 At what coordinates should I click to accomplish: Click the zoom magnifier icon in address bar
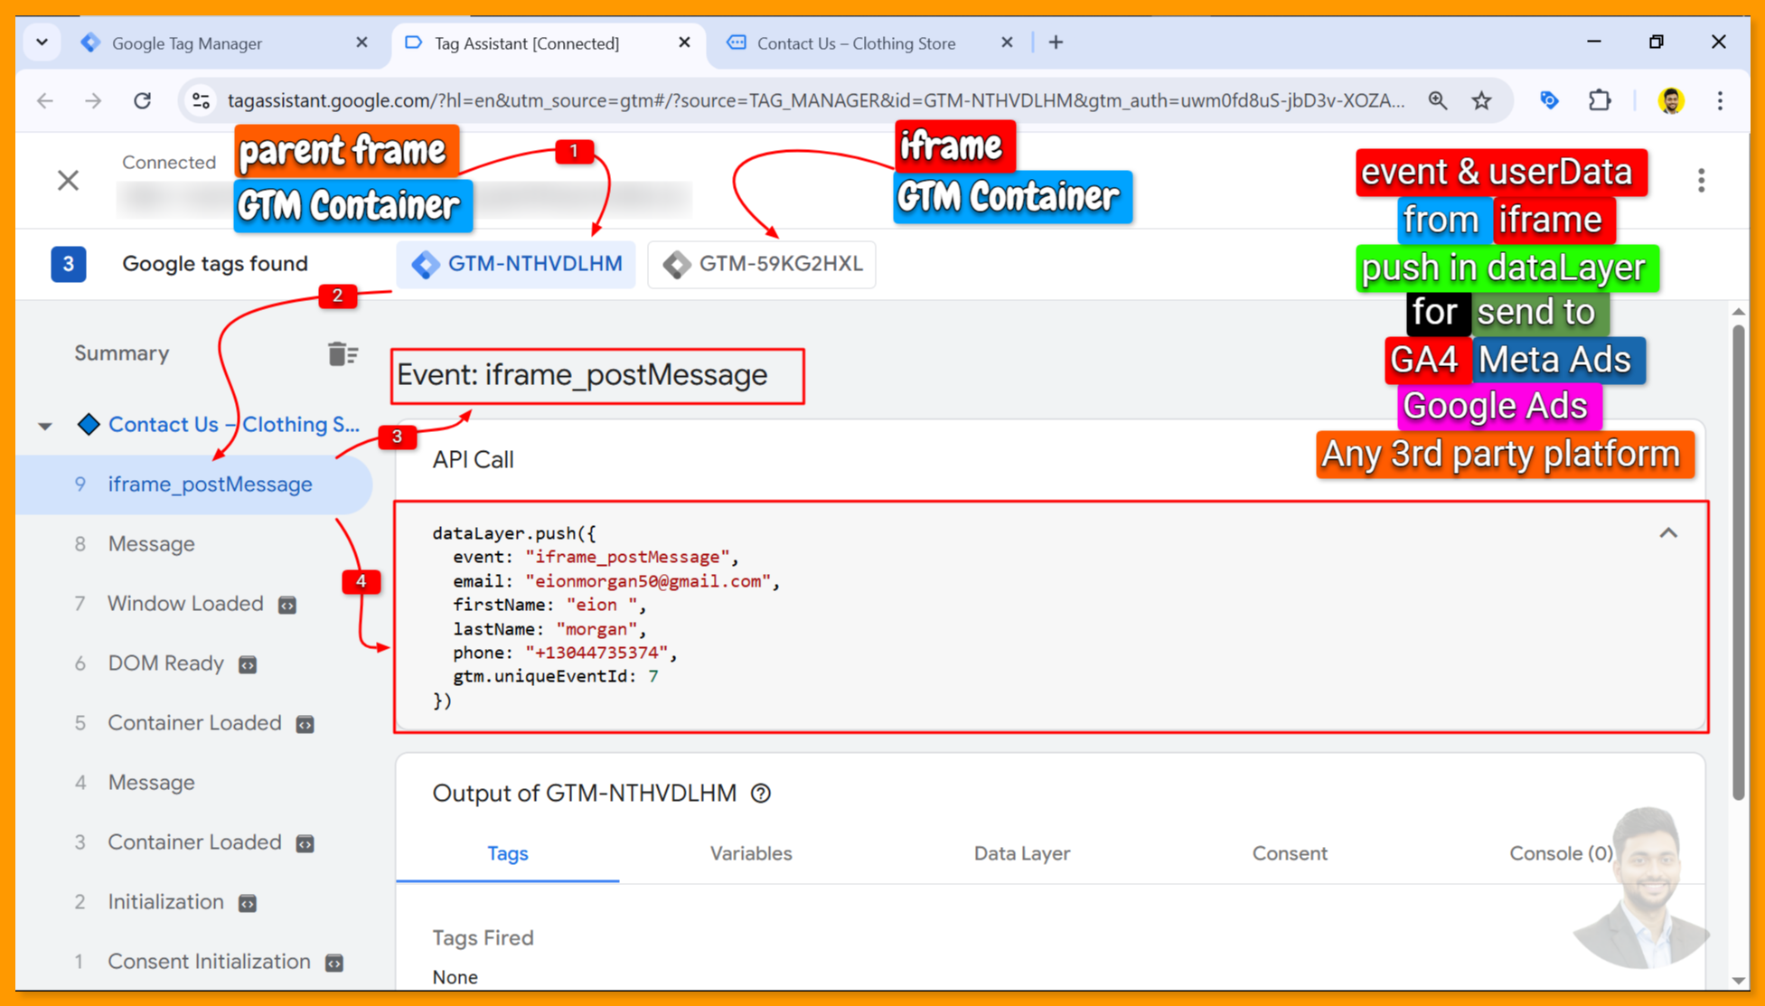point(1437,100)
